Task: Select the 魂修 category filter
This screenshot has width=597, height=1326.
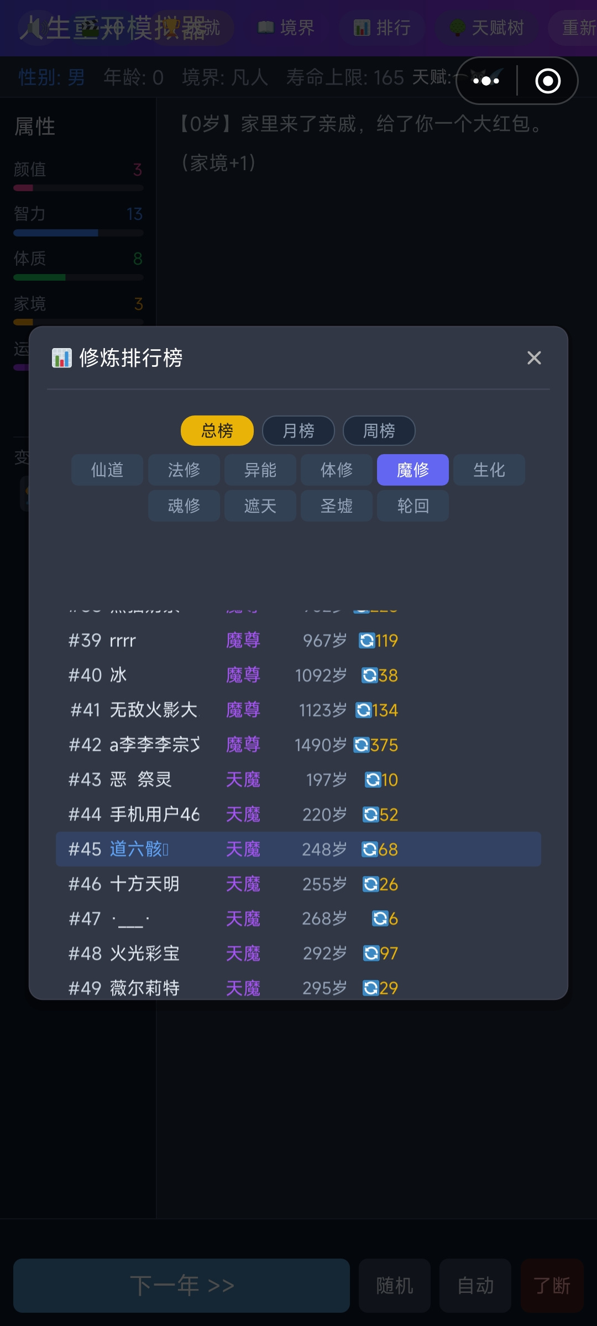Action: [x=184, y=506]
